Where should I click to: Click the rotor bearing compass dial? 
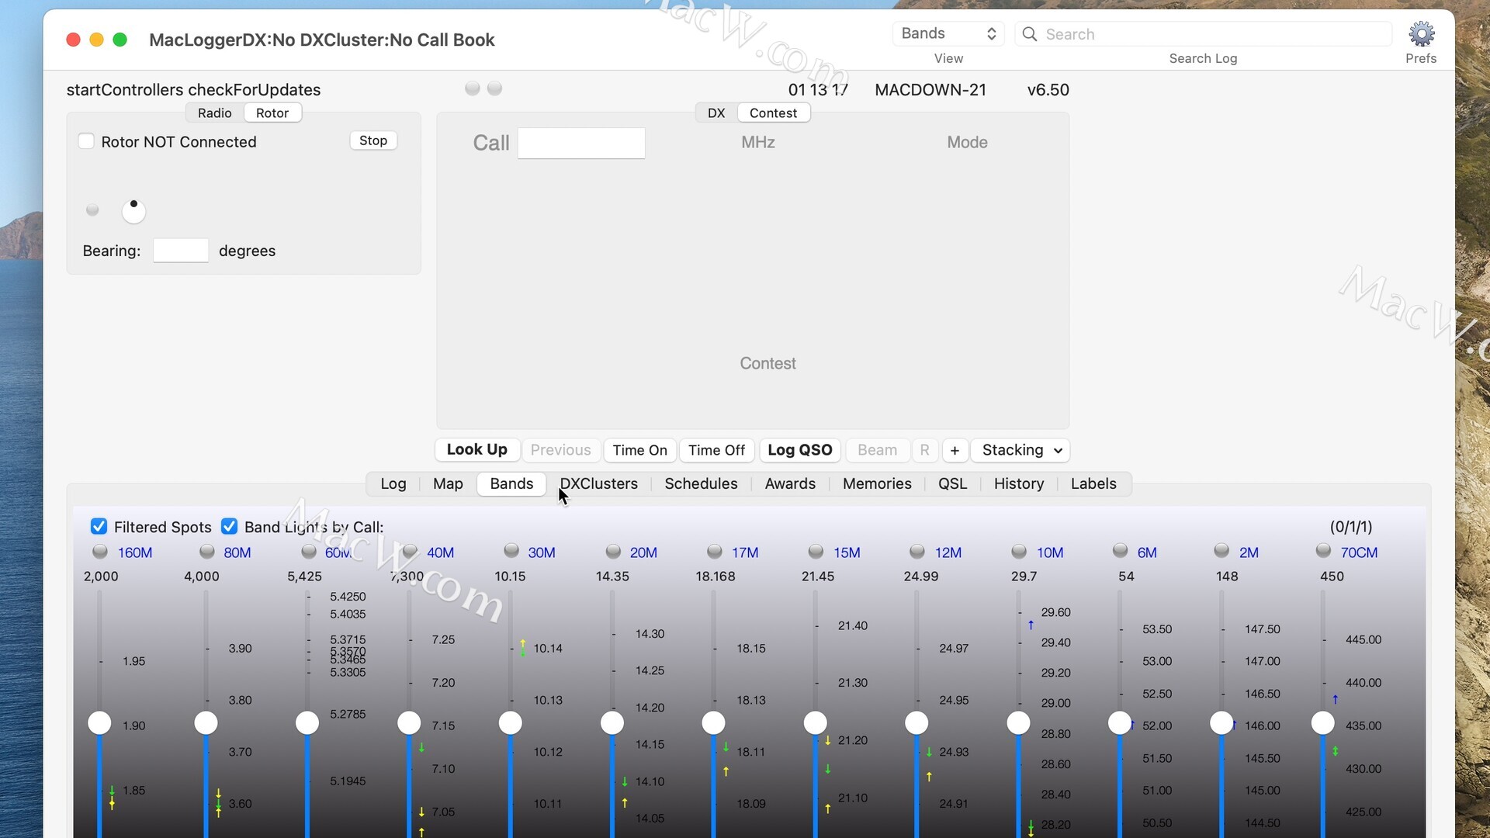(x=133, y=211)
